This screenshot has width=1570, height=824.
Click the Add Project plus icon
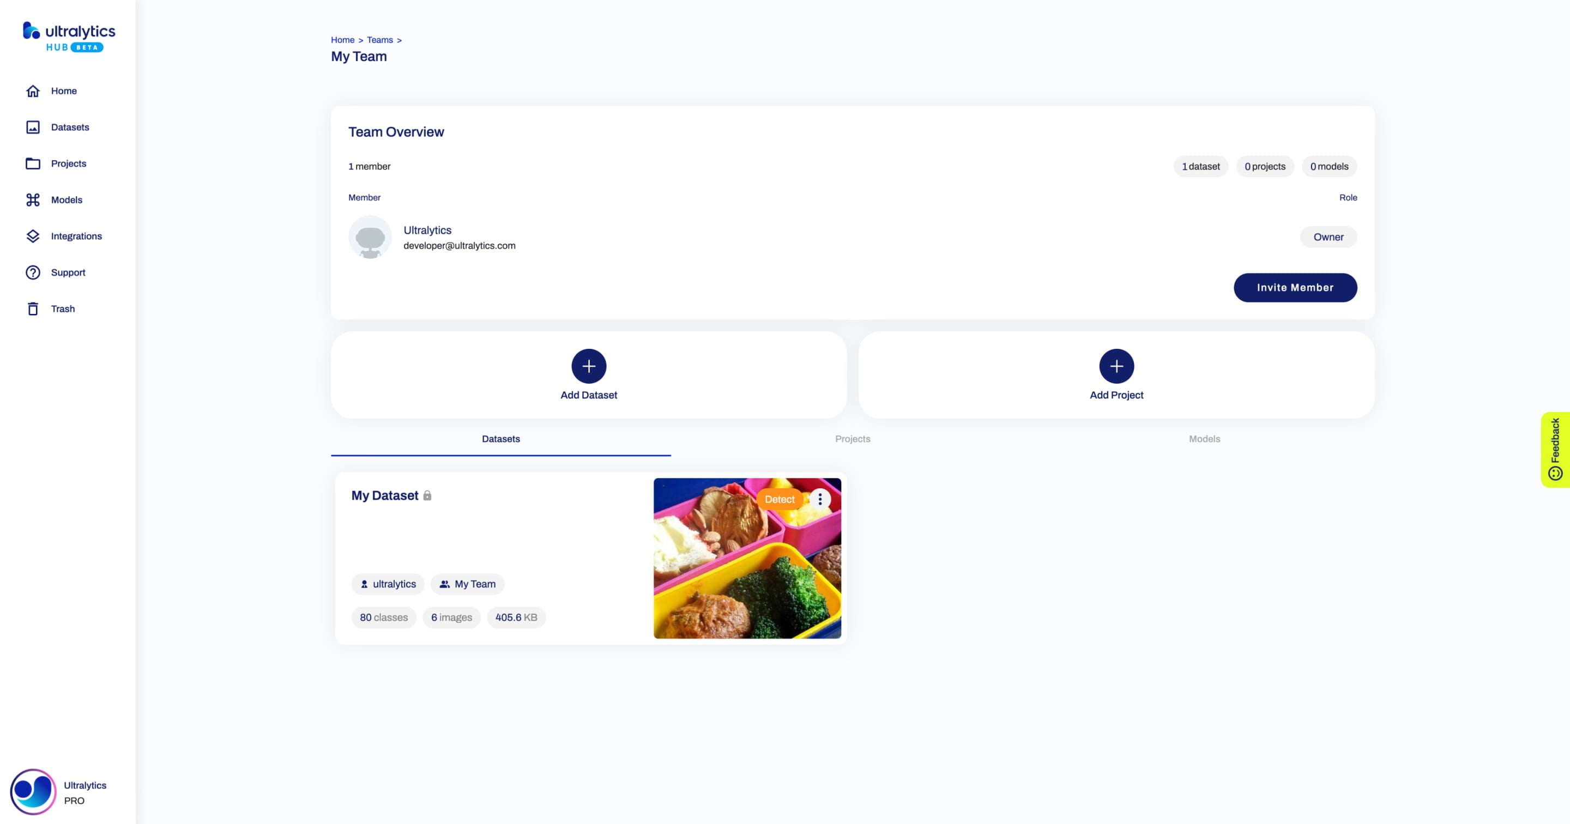tap(1116, 365)
